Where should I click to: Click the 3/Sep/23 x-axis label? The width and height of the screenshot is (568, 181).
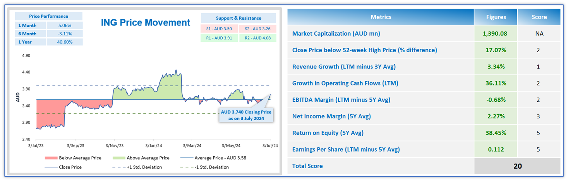(x=75, y=146)
